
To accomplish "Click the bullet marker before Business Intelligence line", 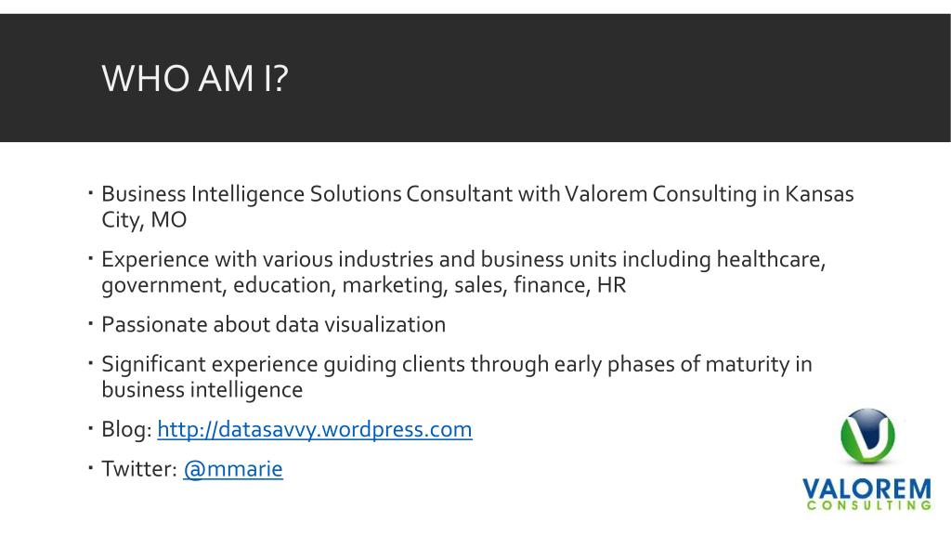I will [x=90, y=193].
